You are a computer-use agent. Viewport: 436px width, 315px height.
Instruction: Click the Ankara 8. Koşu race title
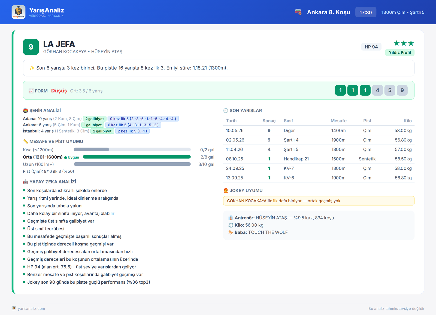(x=328, y=12)
